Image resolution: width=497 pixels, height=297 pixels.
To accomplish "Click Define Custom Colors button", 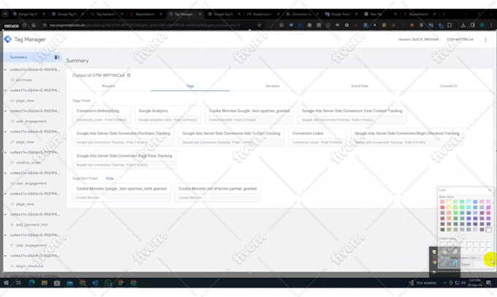I will pyautogui.click(x=465, y=258).
